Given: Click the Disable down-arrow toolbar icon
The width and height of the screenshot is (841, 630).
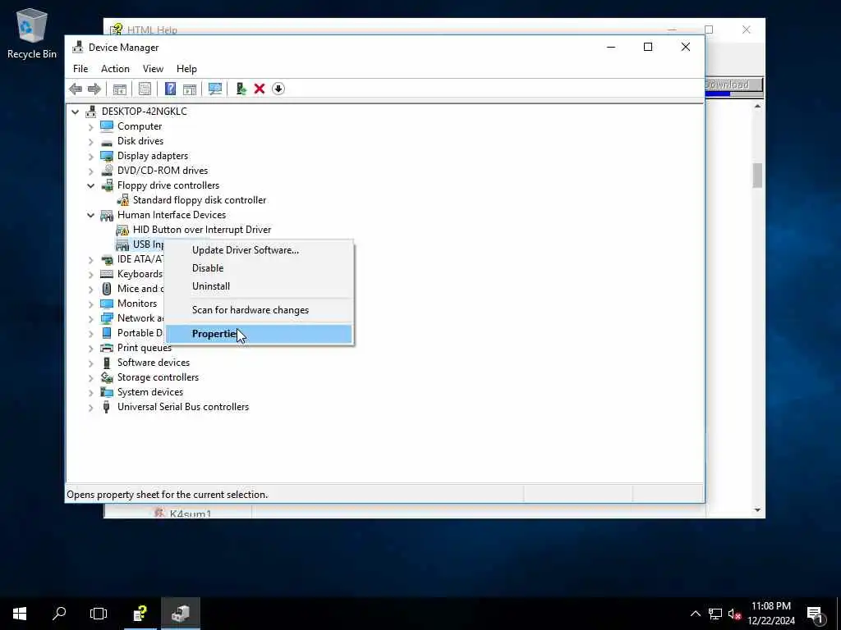Looking at the screenshot, I should [278, 89].
